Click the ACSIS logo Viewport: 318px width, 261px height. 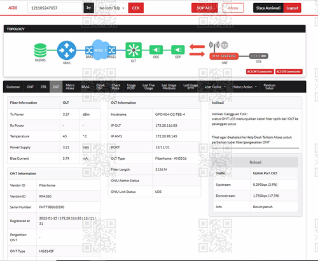pyautogui.click(x=13, y=8)
